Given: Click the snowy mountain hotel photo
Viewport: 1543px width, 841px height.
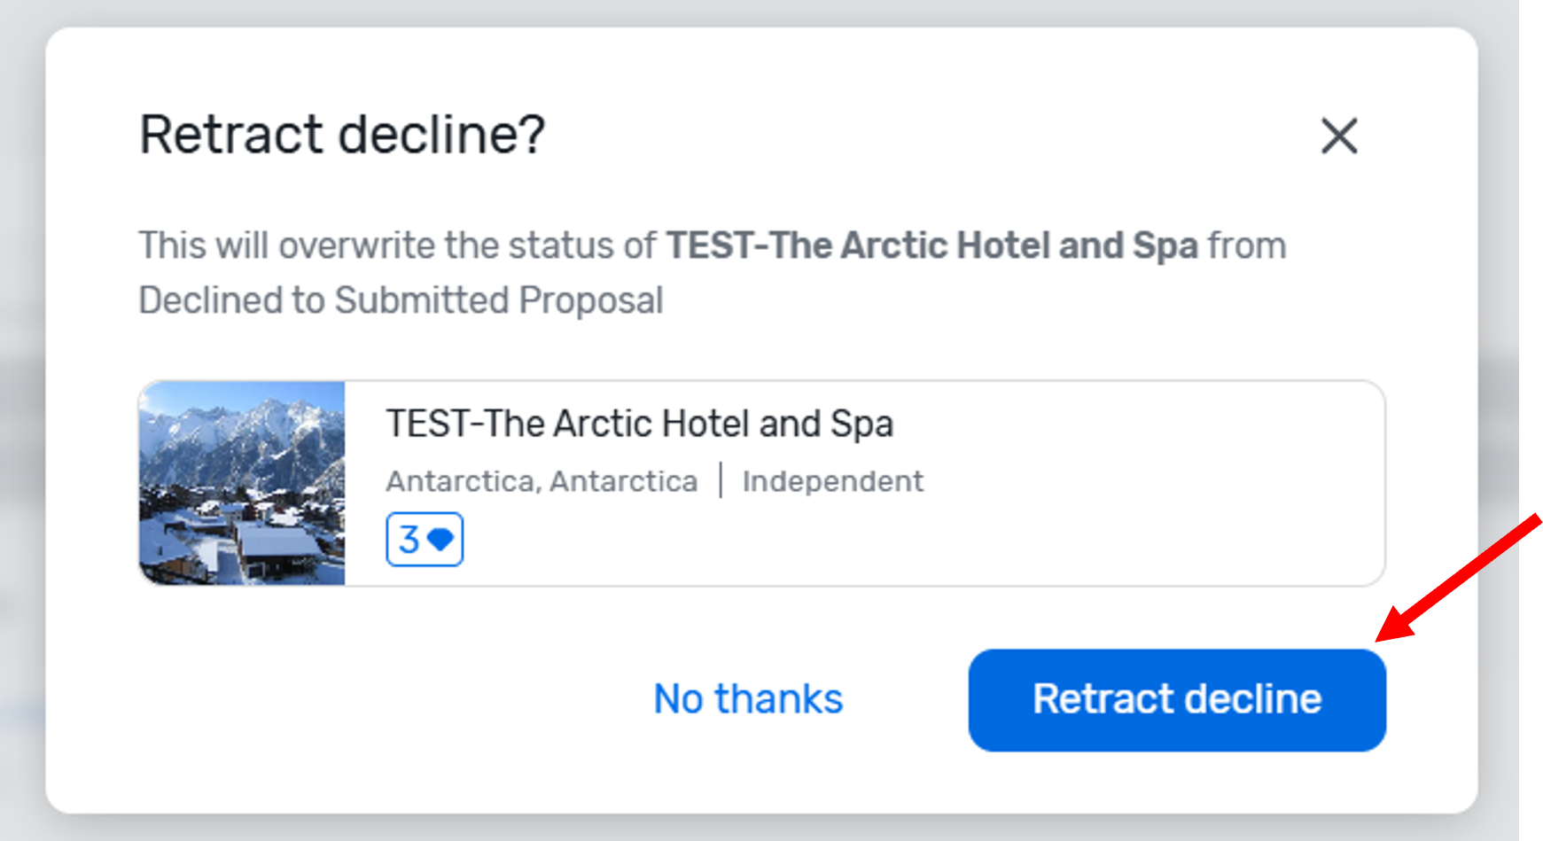Looking at the screenshot, I should coord(243,483).
